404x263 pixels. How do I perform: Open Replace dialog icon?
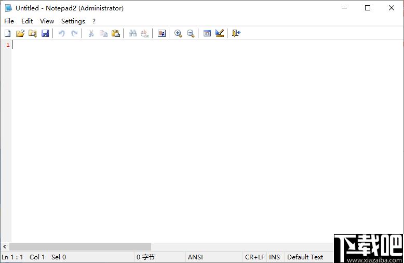145,33
